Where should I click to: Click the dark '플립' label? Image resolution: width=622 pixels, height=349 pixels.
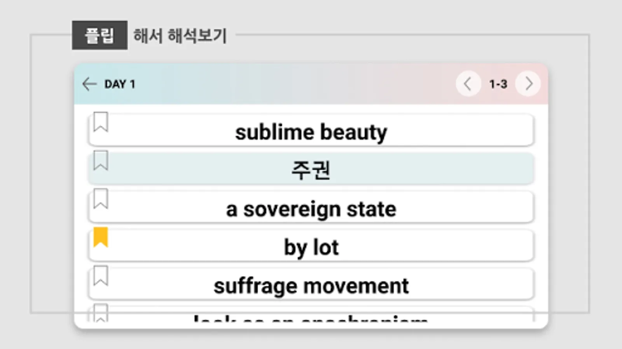tap(100, 35)
